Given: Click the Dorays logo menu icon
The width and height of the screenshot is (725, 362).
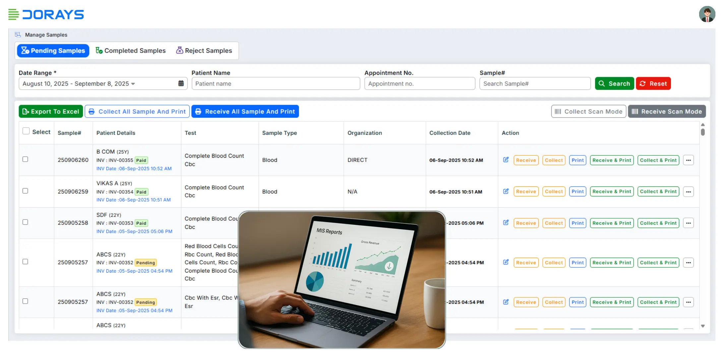Looking at the screenshot, I should [x=14, y=15].
